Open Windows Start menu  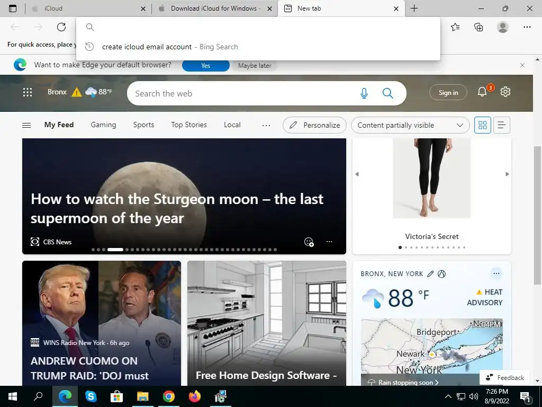click(13, 396)
